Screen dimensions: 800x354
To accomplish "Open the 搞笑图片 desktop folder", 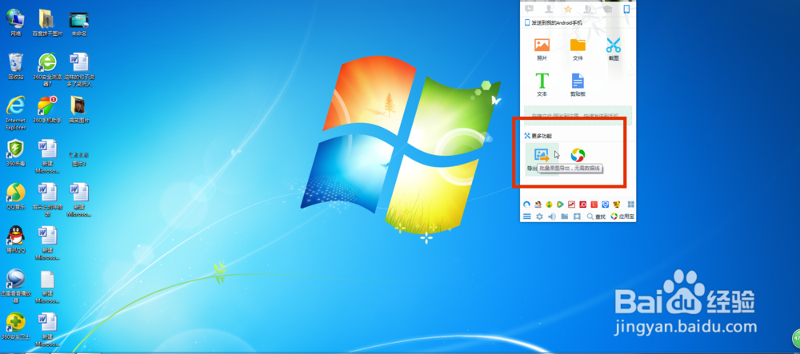I will [79, 109].
